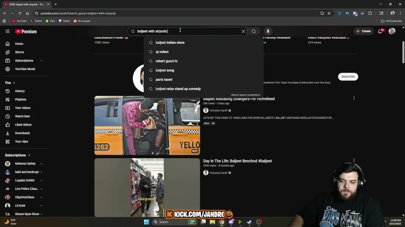Reload the page with the refresh icon
The width and height of the screenshot is (405, 227).
(x=20, y=13)
